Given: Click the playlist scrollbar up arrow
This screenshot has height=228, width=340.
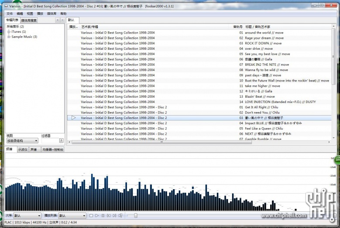Looking at the screenshot, I should [333, 26].
